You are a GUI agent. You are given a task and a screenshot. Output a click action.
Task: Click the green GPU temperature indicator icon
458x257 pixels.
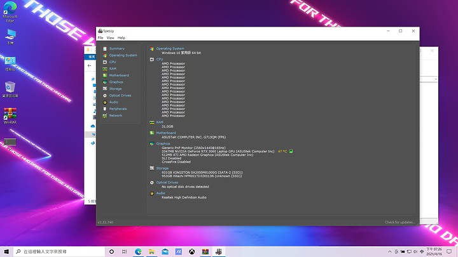pyautogui.click(x=291, y=151)
